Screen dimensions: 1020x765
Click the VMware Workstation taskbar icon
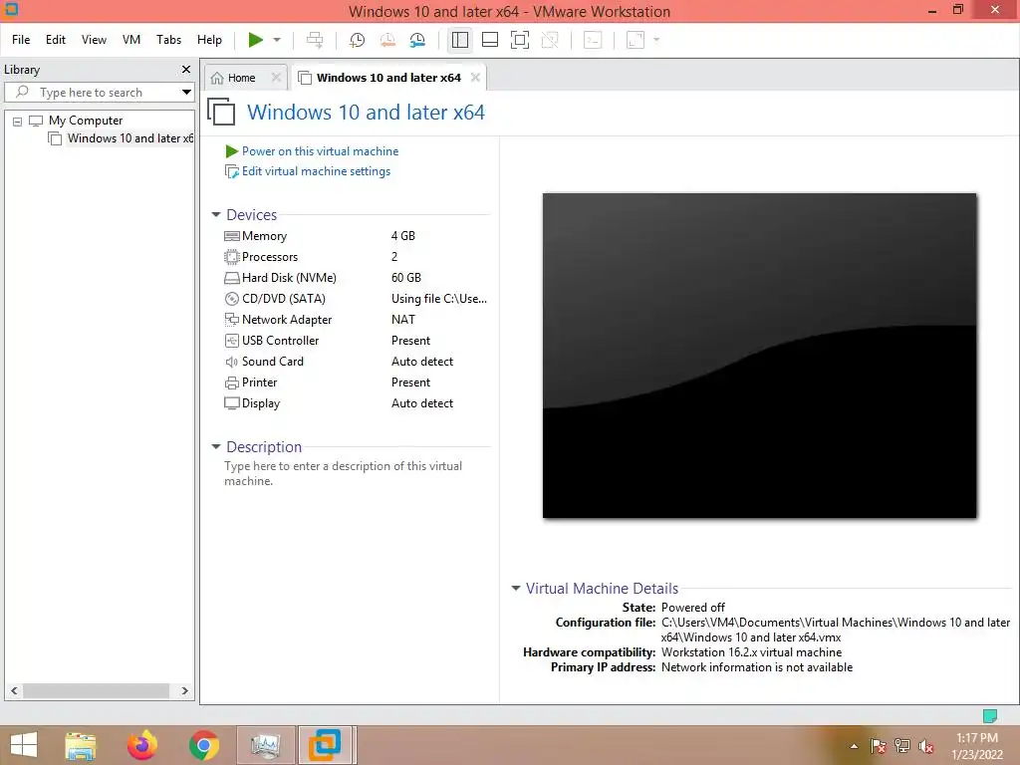[325, 745]
